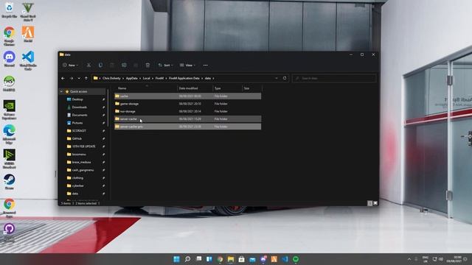Go forward with the forward arrow
This screenshot has height=265, width=472.
point(72,78)
